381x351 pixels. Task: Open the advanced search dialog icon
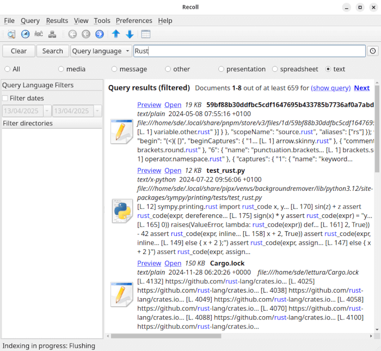point(11,34)
